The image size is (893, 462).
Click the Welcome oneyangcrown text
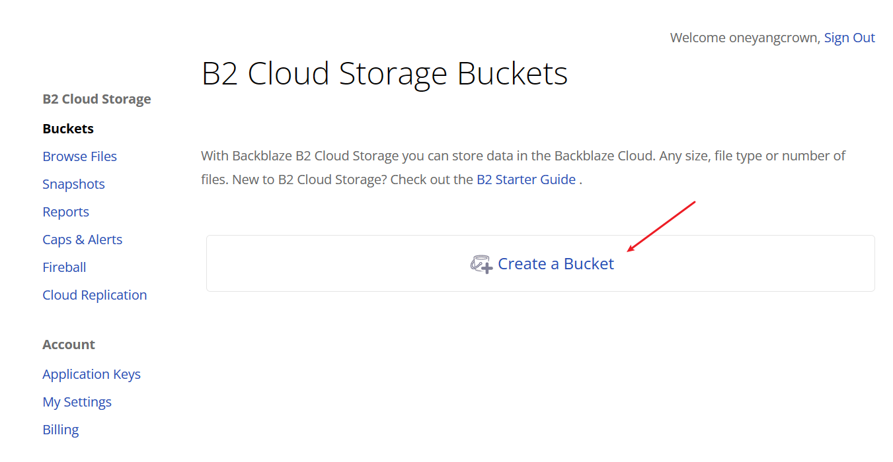tap(744, 38)
